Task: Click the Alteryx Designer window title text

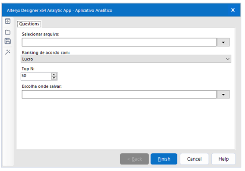Action: pyautogui.click(x=60, y=10)
